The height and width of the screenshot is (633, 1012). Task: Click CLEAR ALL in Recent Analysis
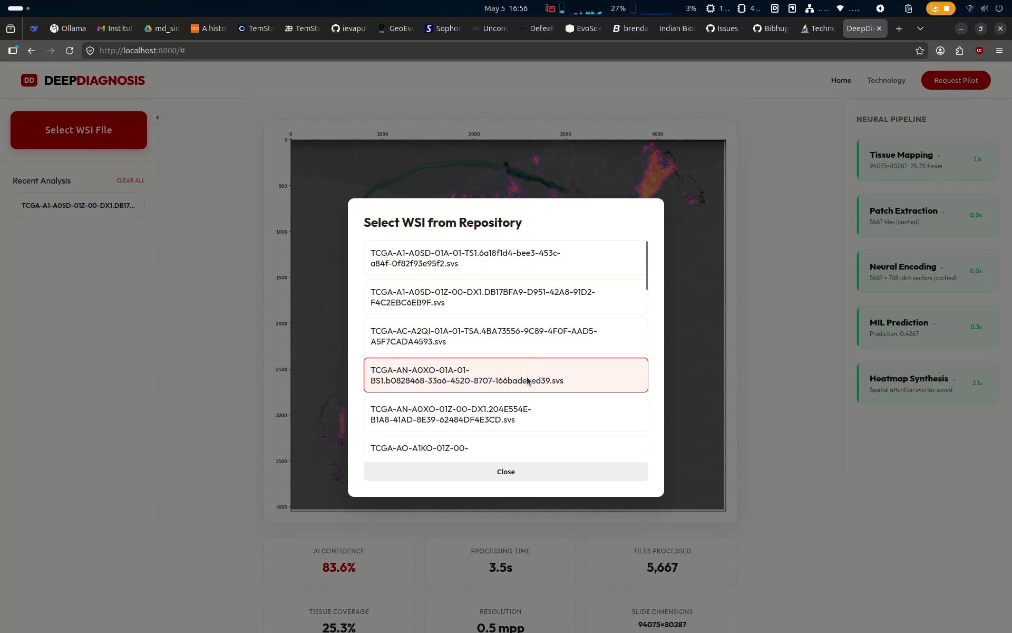(x=130, y=180)
